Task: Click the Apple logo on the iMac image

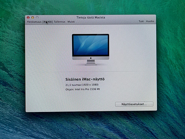Action: tap(91, 58)
